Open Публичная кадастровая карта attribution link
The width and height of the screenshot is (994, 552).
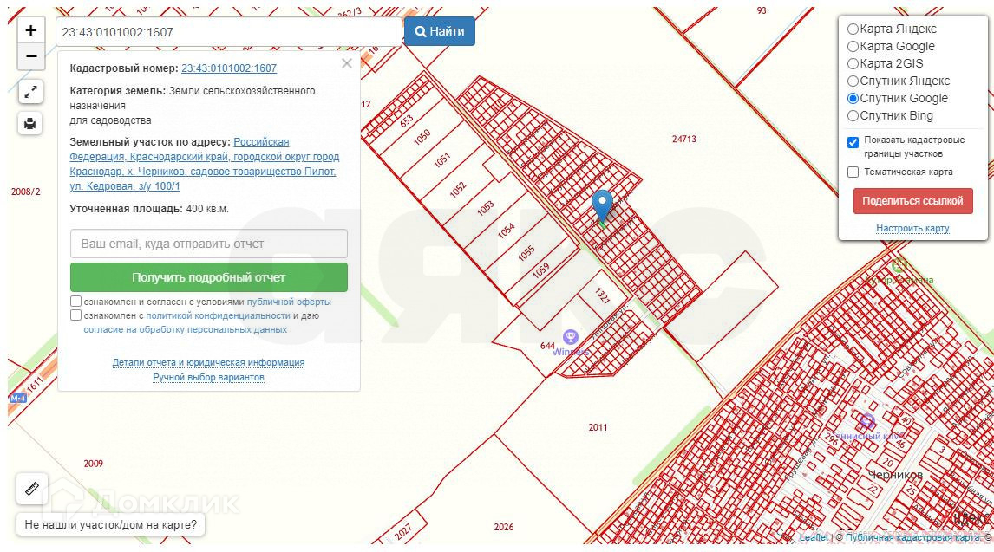[912, 537]
